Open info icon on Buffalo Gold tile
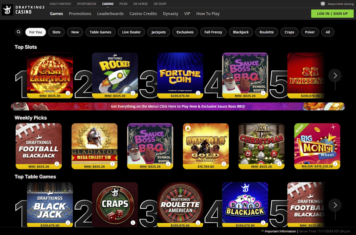 point(224,164)
